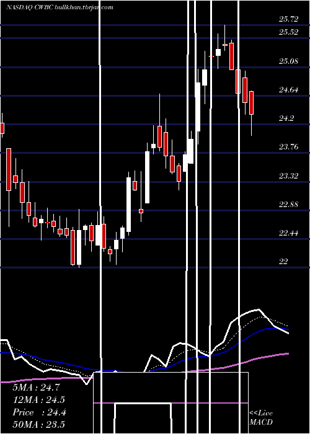The width and height of the screenshot is (310, 434).
Task: Click the 25.72 price level label
Action: pos(289,19)
